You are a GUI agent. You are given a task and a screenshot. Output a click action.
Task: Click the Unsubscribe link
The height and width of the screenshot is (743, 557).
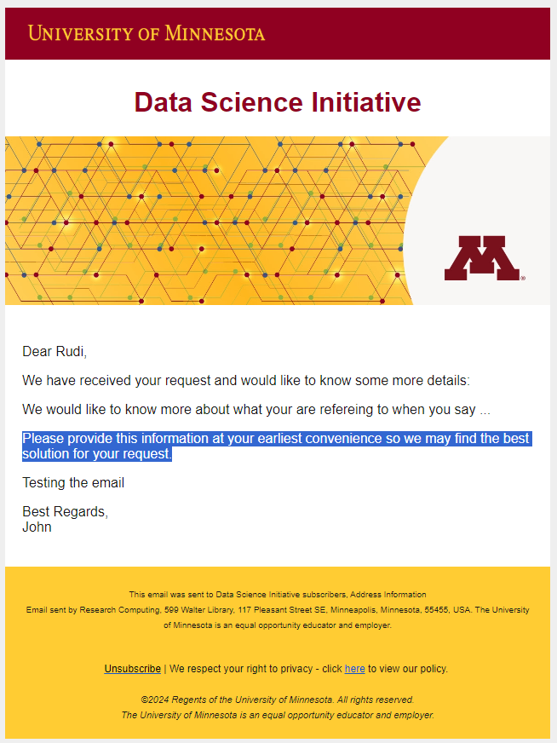132,669
